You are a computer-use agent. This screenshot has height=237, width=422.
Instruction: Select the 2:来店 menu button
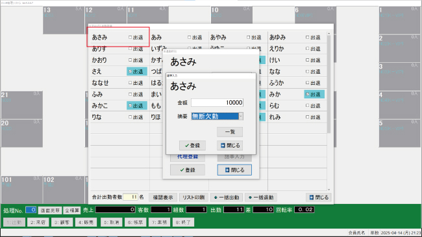[38, 222]
